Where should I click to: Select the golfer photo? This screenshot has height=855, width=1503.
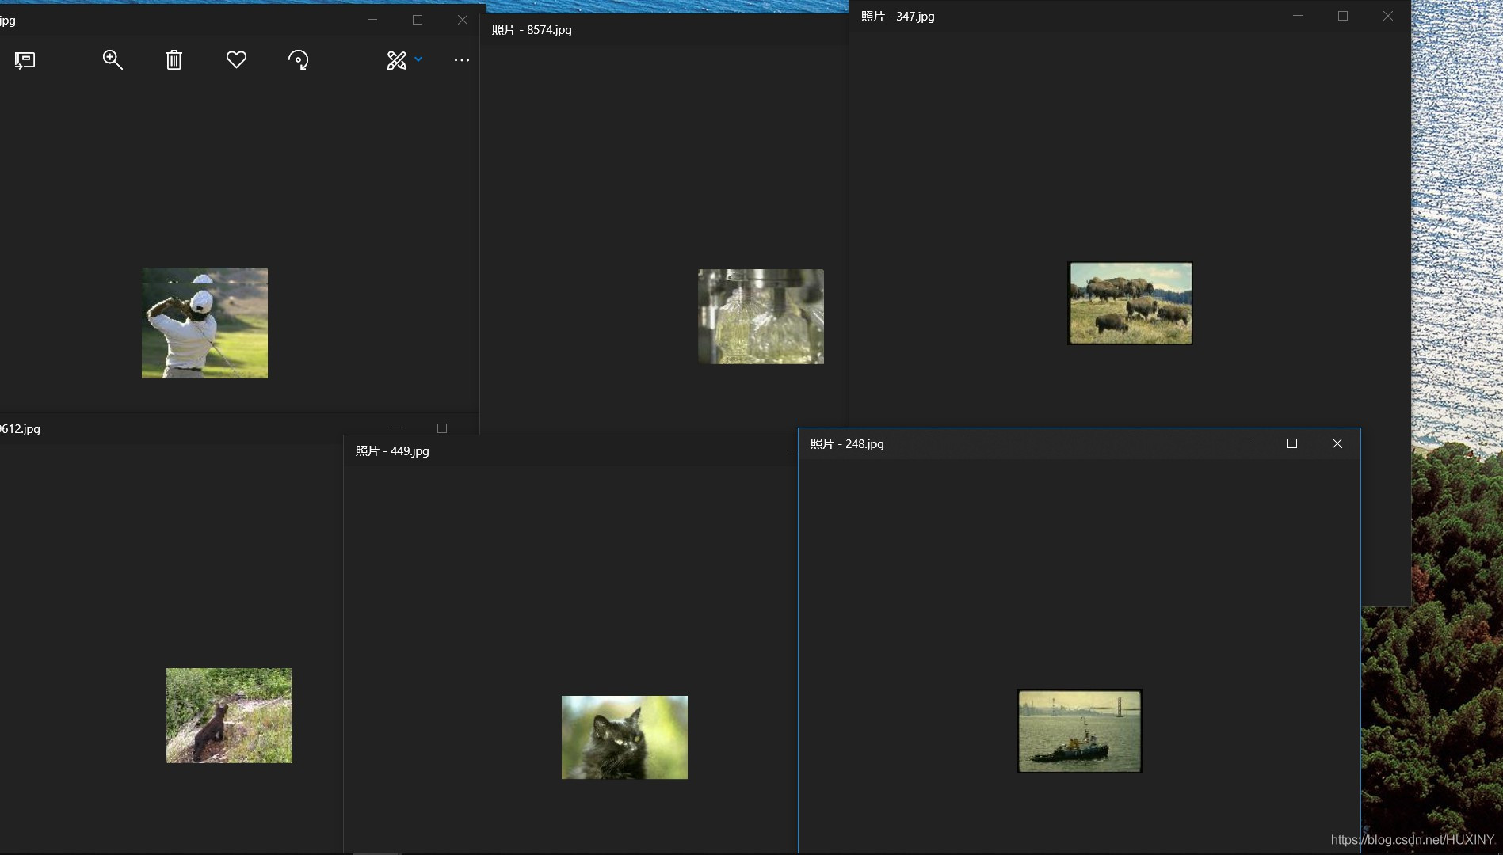[204, 323]
